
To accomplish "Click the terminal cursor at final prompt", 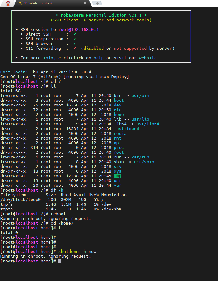I will (x=60, y=261).
